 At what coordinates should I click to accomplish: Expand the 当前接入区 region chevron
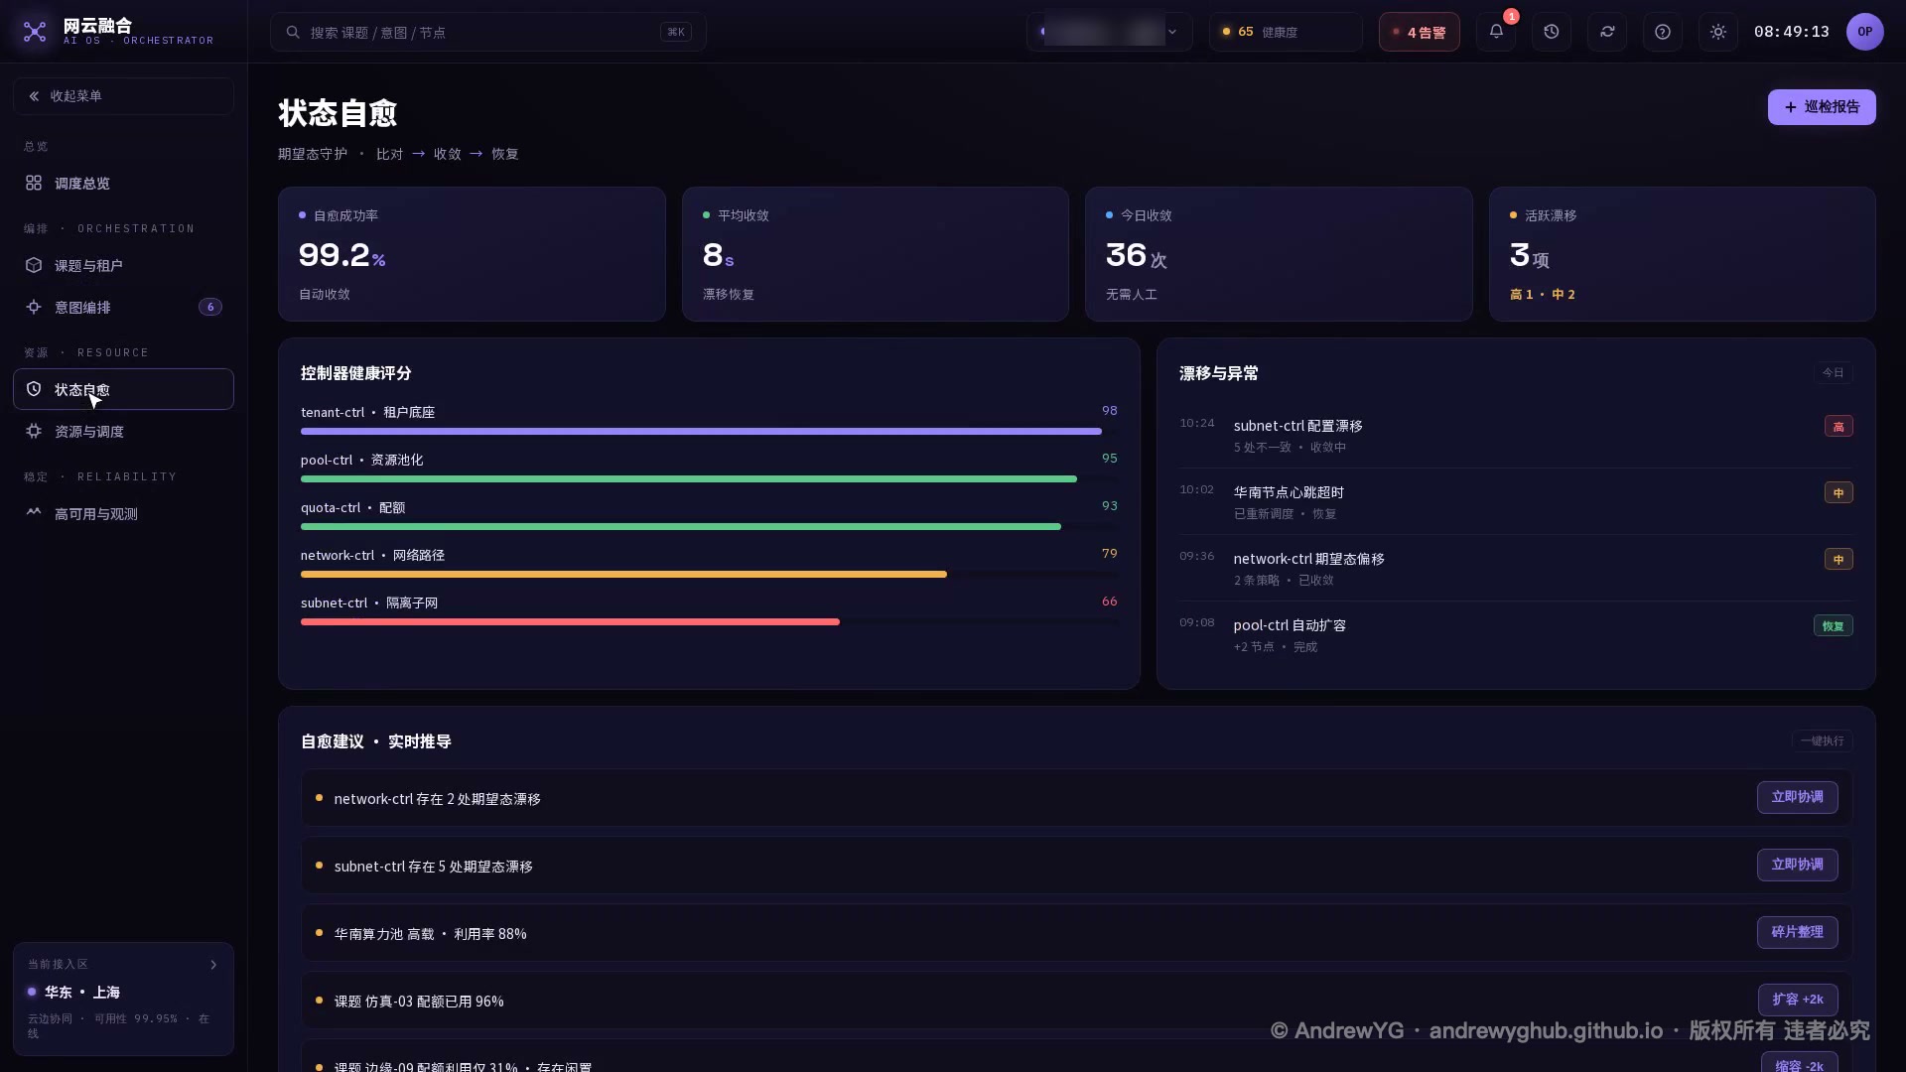(x=213, y=965)
